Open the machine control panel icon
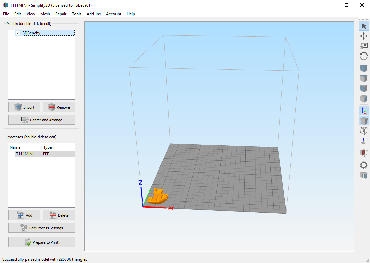The image size is (370, 263). pyautogui.click(x=364, y=175)
